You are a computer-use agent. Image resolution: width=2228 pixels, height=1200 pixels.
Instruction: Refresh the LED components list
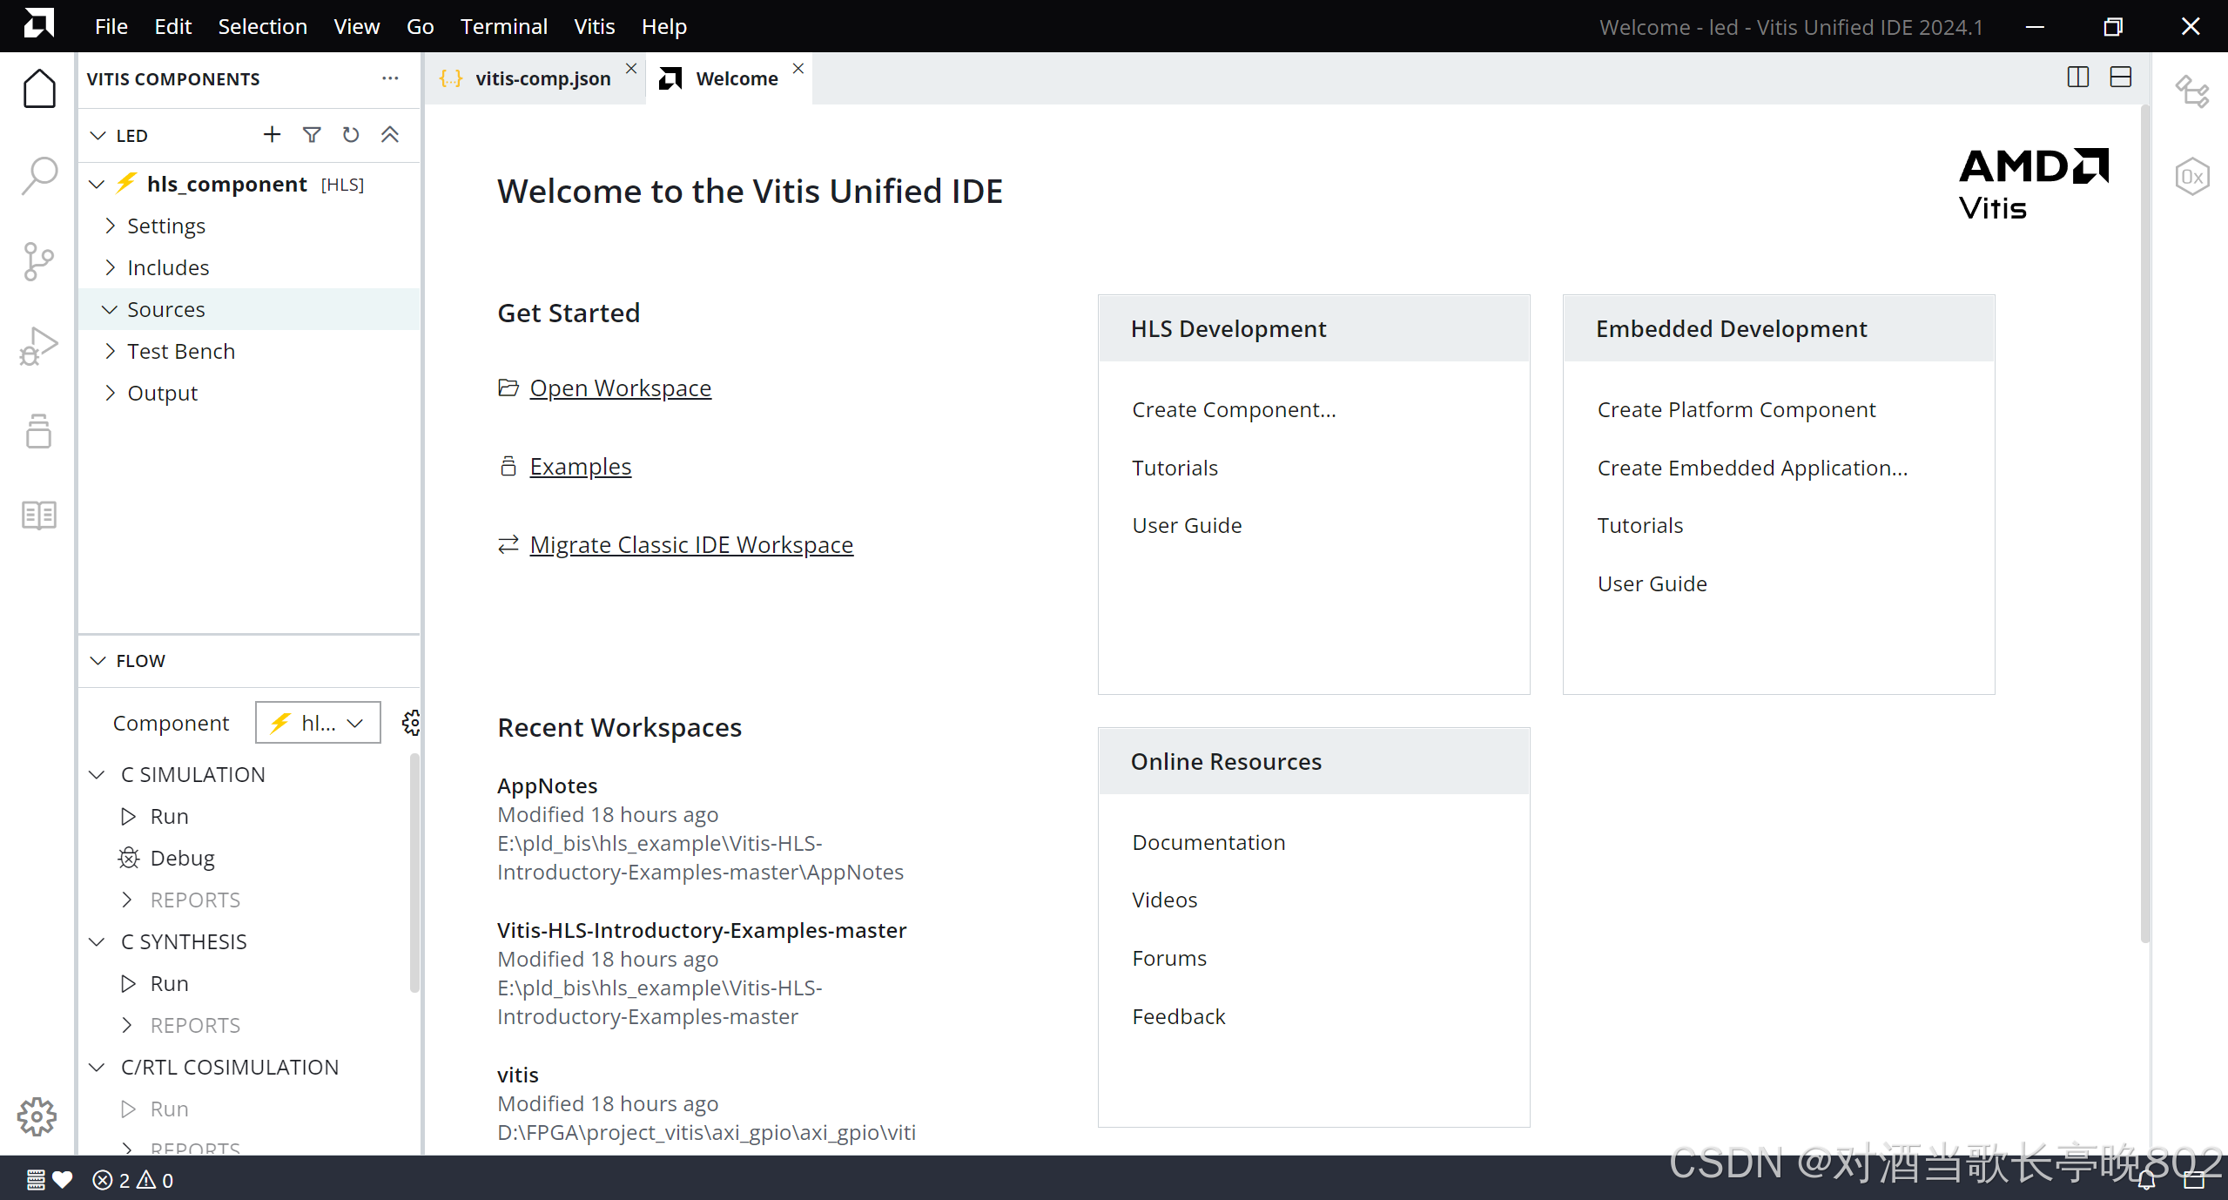[x=350, y=134]
